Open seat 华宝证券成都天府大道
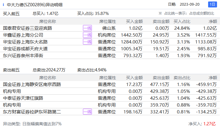Viewport: 220px width, 128px height. (x=25, y=49)
